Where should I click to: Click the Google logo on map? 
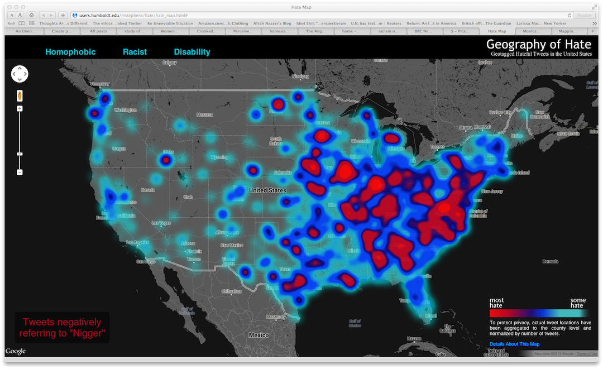[16, 351]
